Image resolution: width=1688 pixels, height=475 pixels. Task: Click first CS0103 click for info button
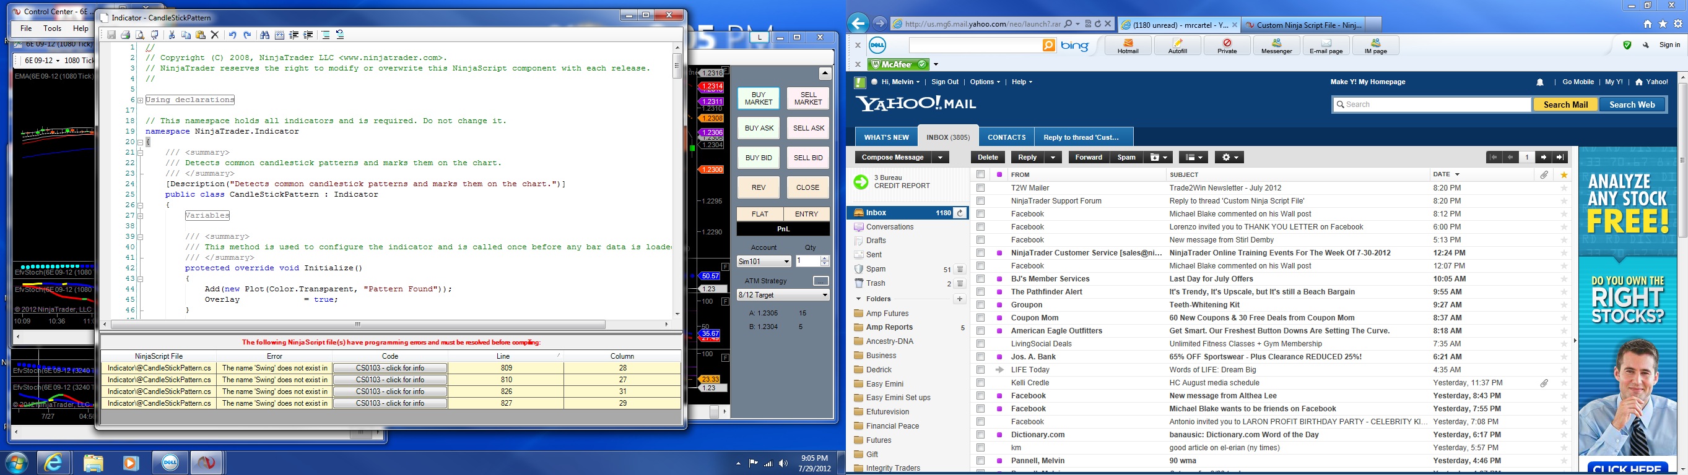click(390, 369)
